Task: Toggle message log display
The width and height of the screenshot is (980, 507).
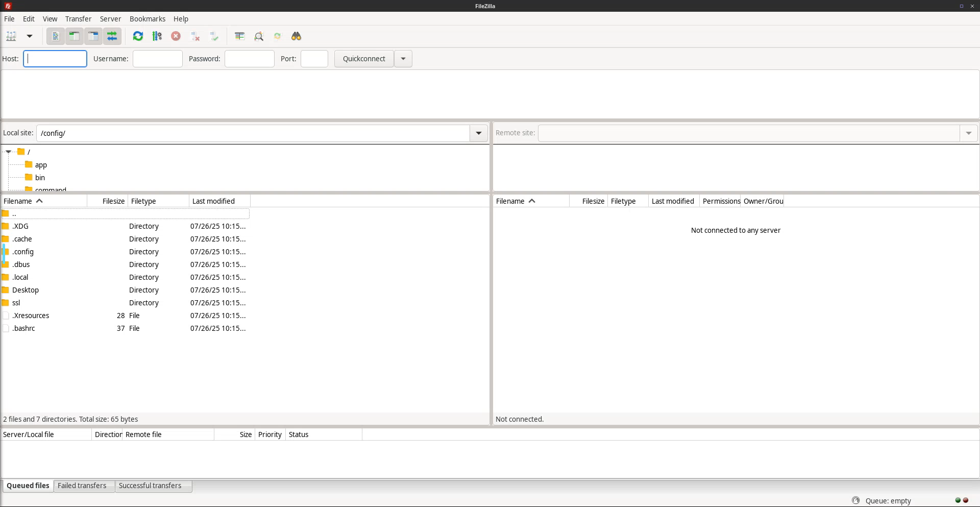Action: 56,36
